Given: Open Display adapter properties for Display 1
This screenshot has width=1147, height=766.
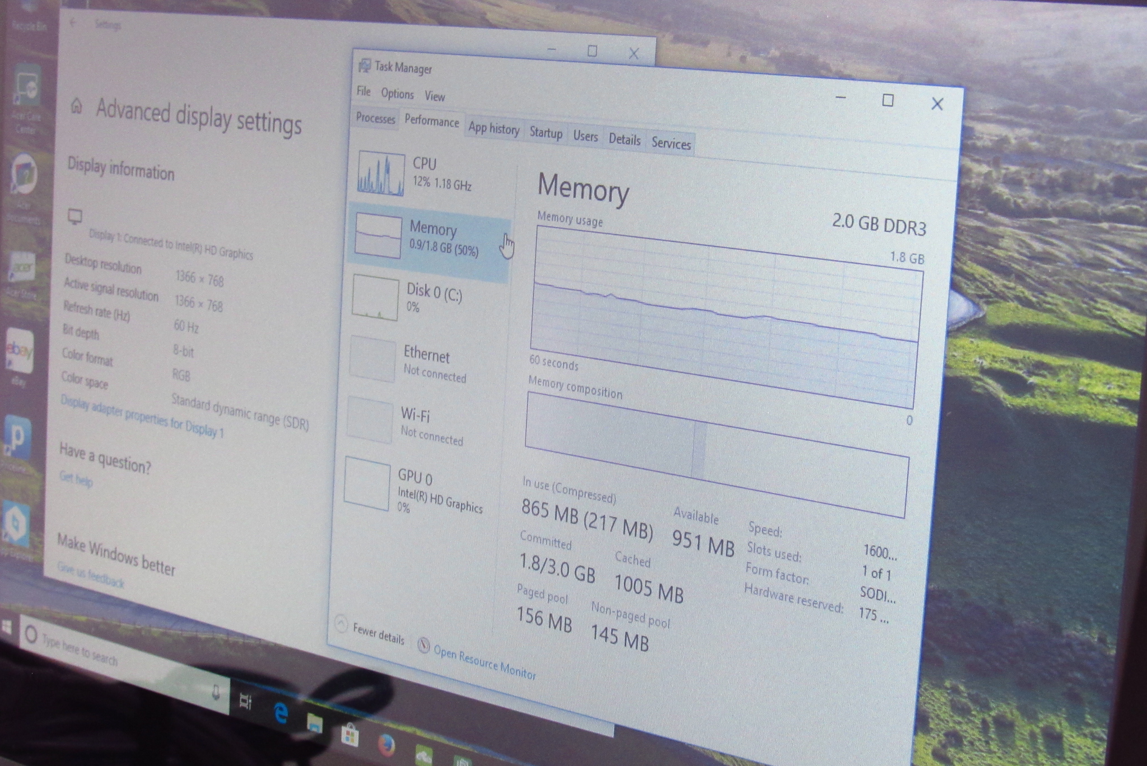Looking at the screenshot, I should [x=142, y=417].
